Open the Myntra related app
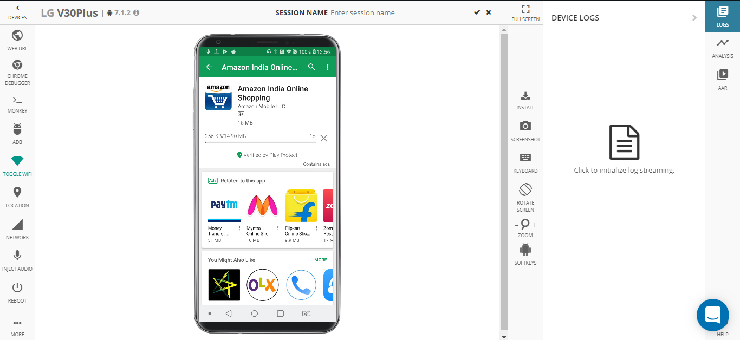 263,206
